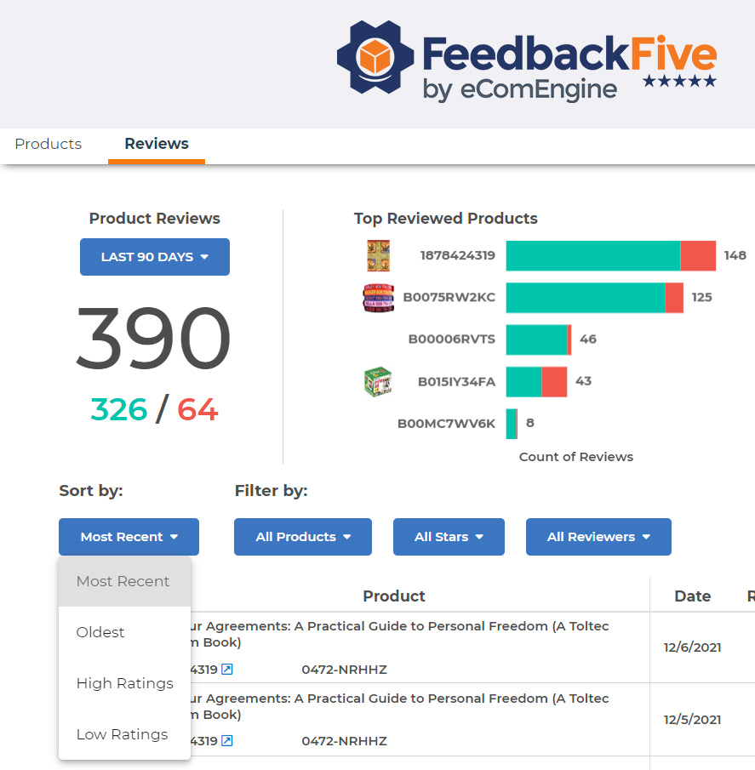Open the Most Recent sort dropdown button
The height and width of the screenshot is (770, 755).
pos(129,537)
